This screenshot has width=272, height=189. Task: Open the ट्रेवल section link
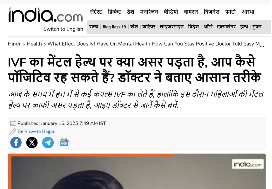(257, 27)
